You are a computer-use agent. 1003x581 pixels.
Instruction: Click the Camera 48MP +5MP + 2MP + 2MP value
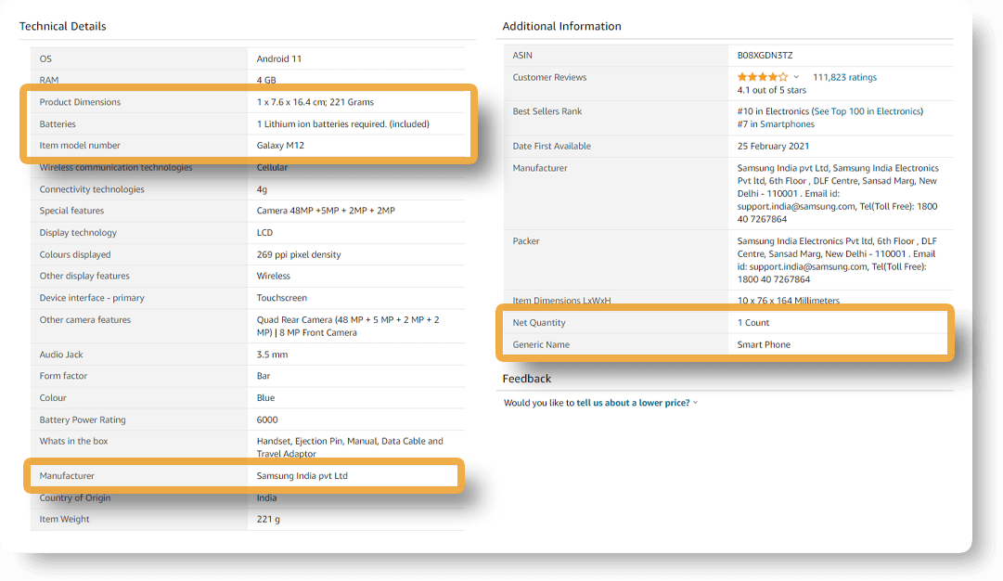(x=326, y=211)
